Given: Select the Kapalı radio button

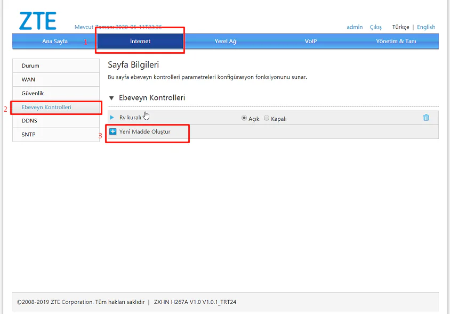Looking at the screenshot, I should pyautogui.click(x=266, y=118).
